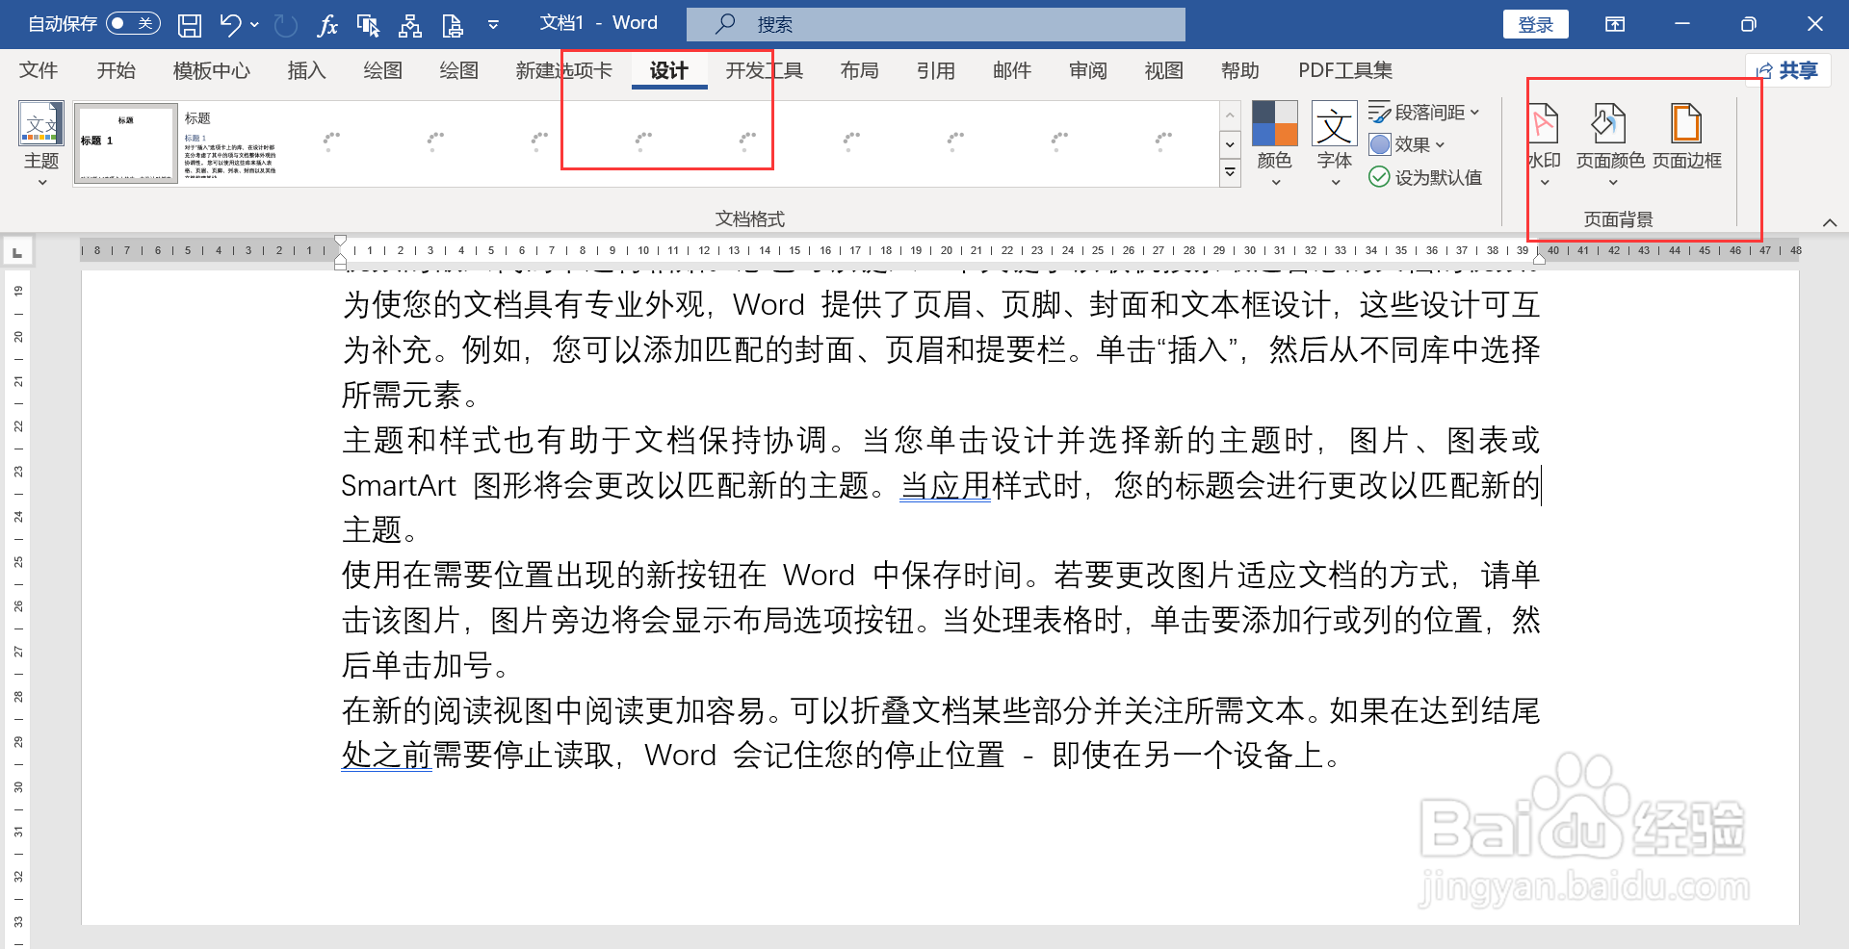Switch to the 视图 tab
Screen dimensions: 1849x949
coord(1163,70)
